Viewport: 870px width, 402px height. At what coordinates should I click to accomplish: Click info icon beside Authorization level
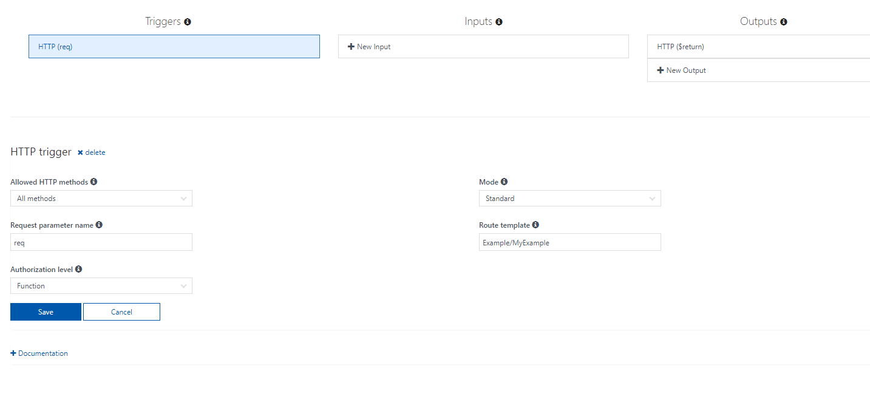click(x=78, y=269)
